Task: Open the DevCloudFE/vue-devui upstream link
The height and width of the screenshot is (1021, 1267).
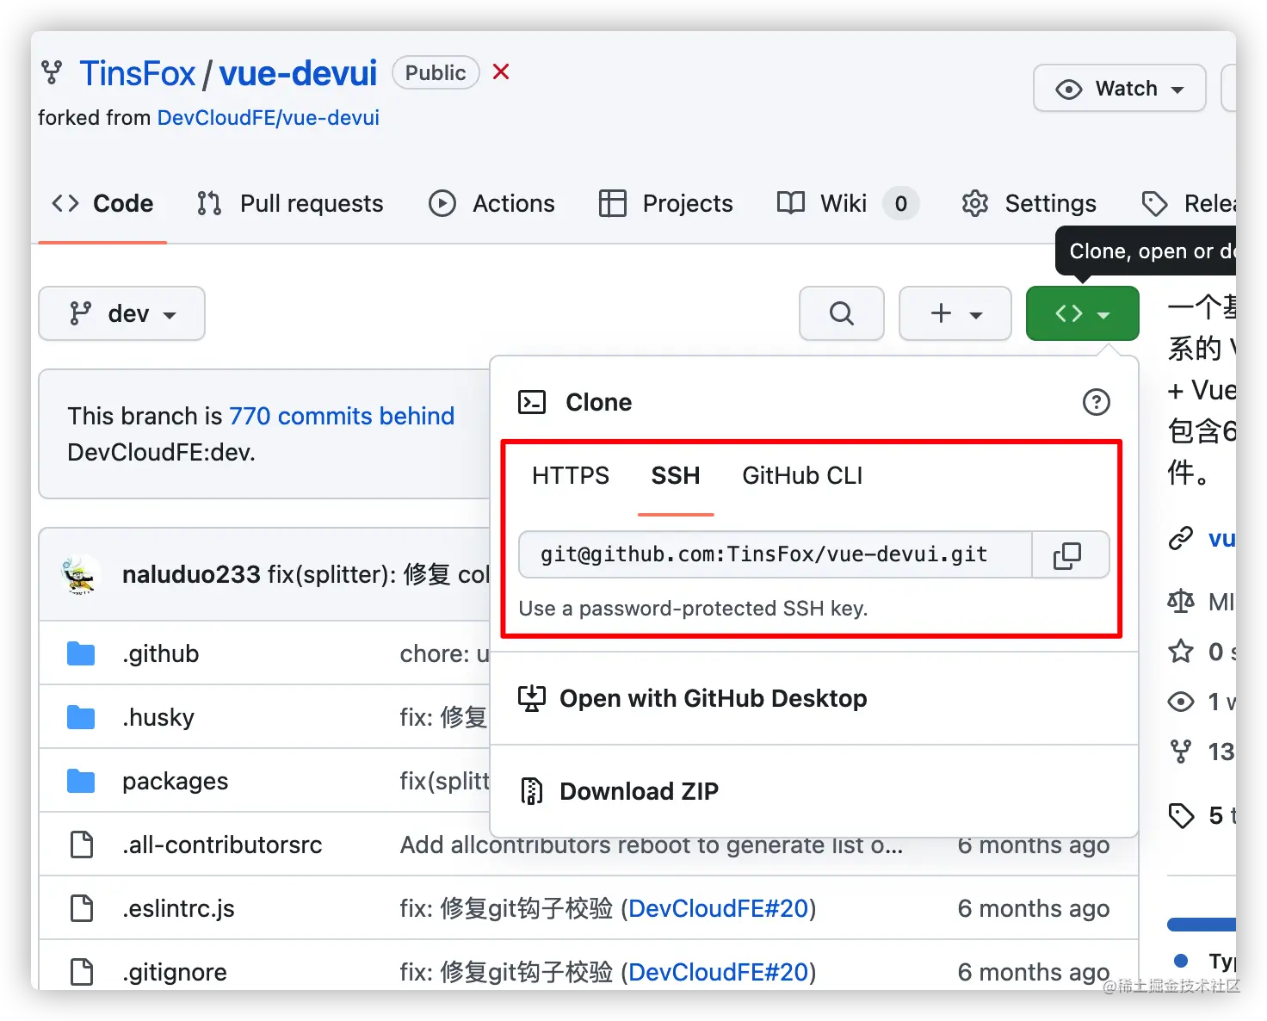Action: 269,118
